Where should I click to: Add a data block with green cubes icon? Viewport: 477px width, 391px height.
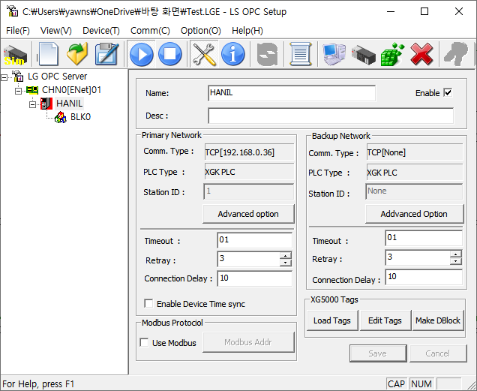[392, 54]
